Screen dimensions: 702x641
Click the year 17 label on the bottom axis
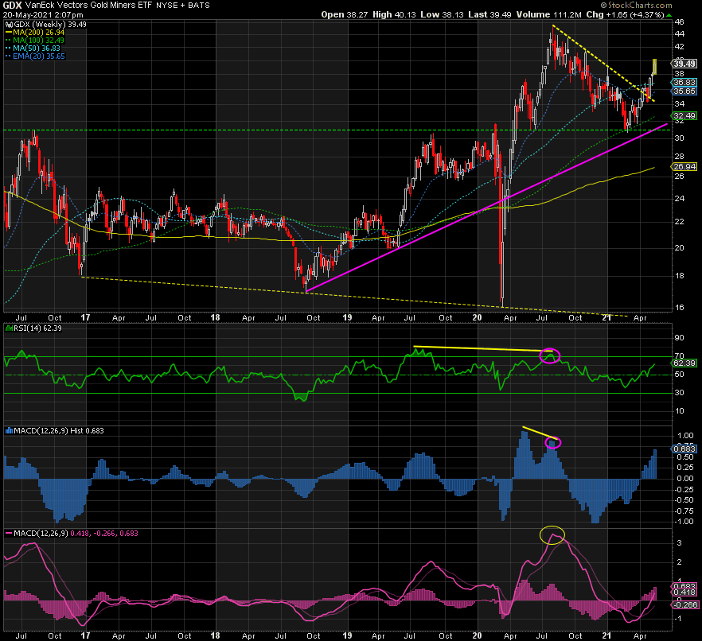pos(85,635)
